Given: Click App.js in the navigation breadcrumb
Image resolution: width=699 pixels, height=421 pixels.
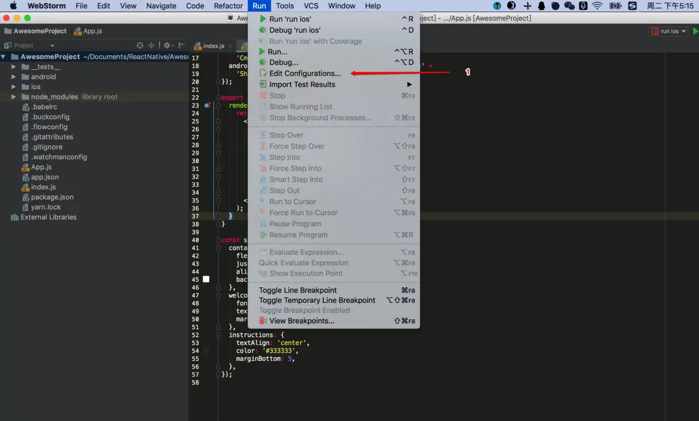Looking at the screenshot, I should [x=88, y=31].
